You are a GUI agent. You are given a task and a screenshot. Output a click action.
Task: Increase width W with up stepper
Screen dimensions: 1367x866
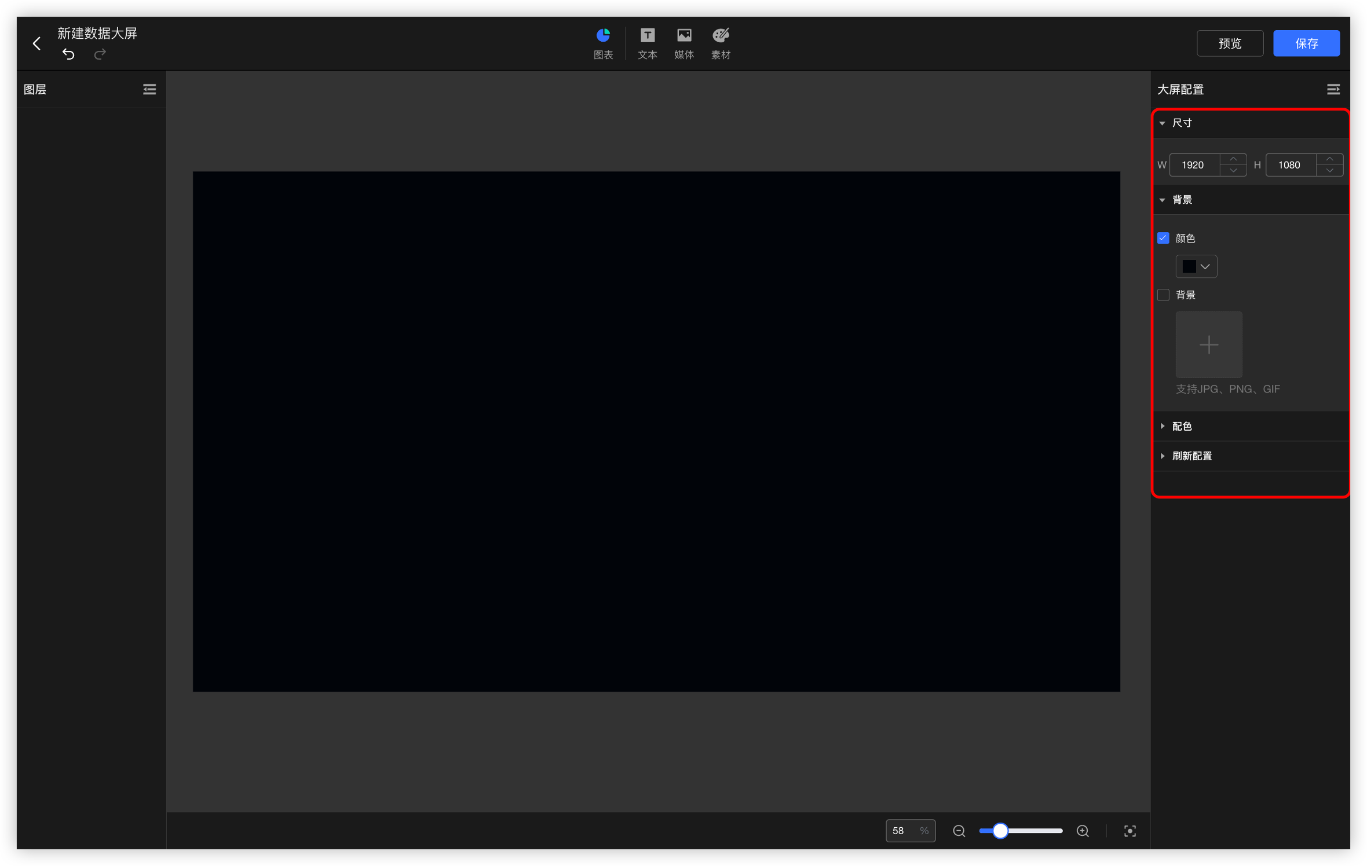pyautogui.click(x=1233, y=159)
